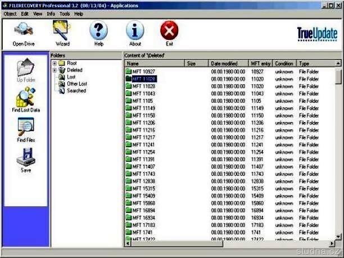Open Help from the toolbar
Image resolution: width=344 pixels, height=258 pixels.
tap(98, 33)
